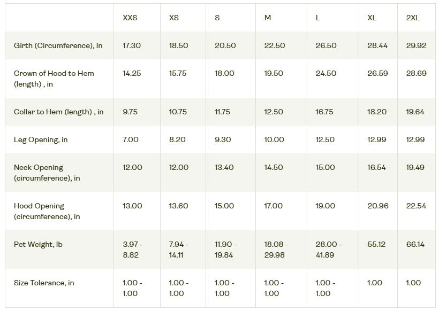
Task: Select the M size column header
Action: click(268, 18)
